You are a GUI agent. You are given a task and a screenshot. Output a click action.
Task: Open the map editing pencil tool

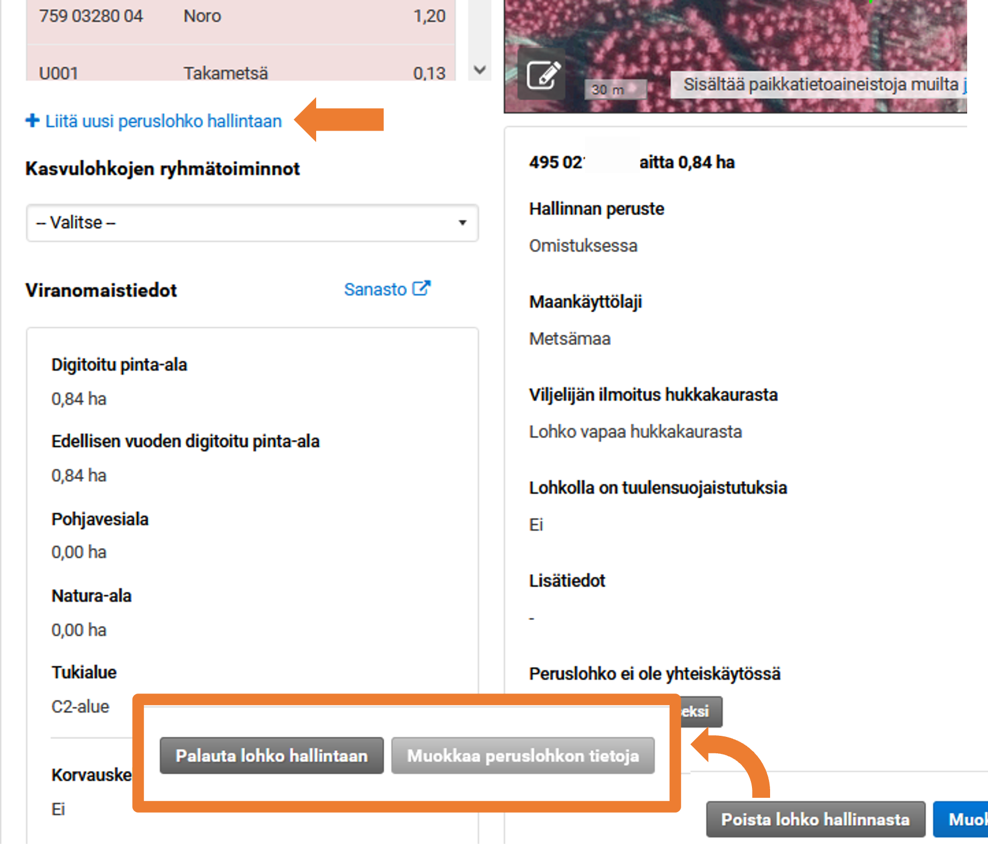[543, 74]
